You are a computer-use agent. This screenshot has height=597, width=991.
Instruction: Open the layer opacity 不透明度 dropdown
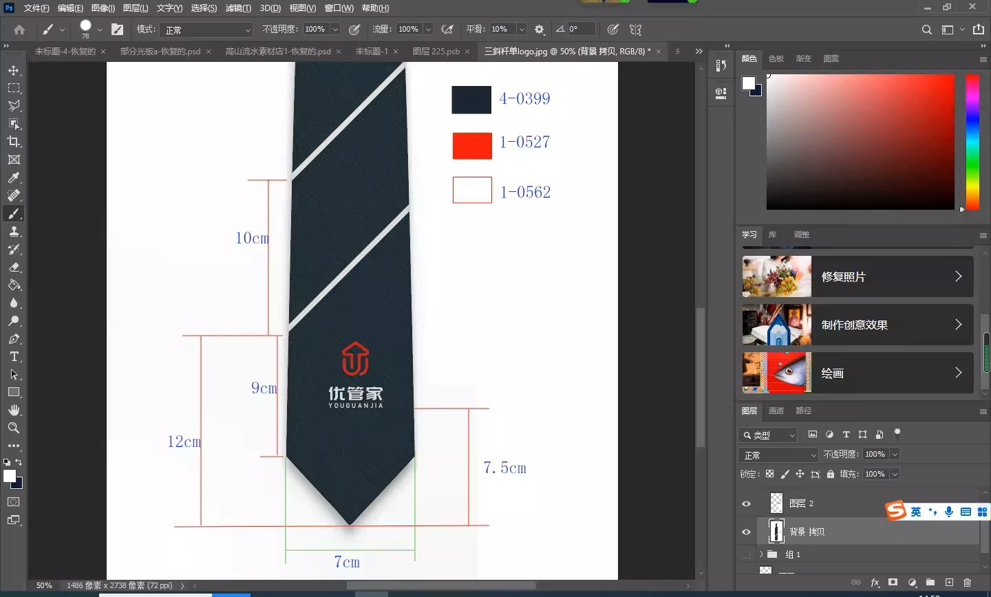coord(895,454)
